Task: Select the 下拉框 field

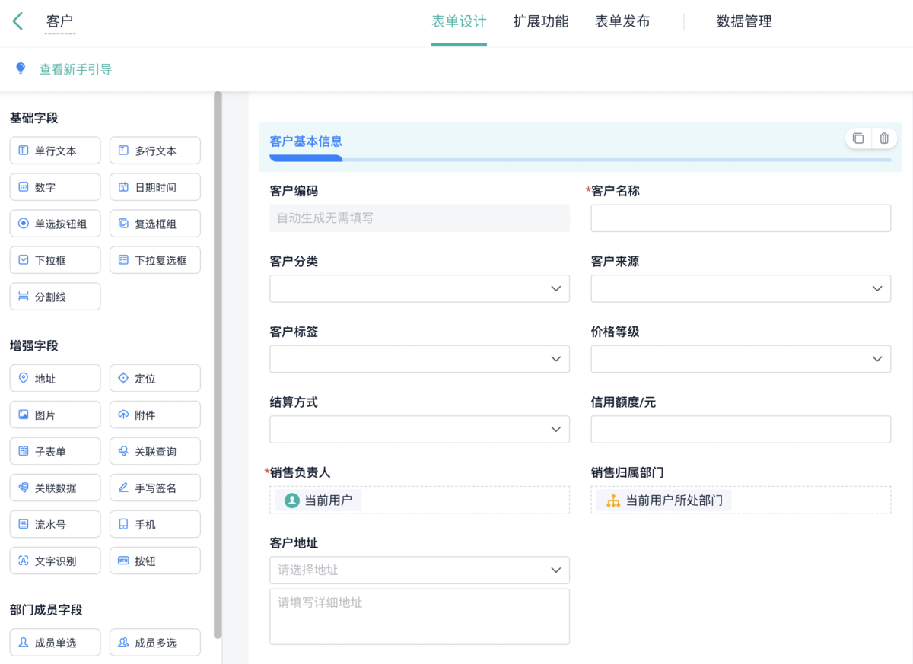Action: [x=55, y=260]
